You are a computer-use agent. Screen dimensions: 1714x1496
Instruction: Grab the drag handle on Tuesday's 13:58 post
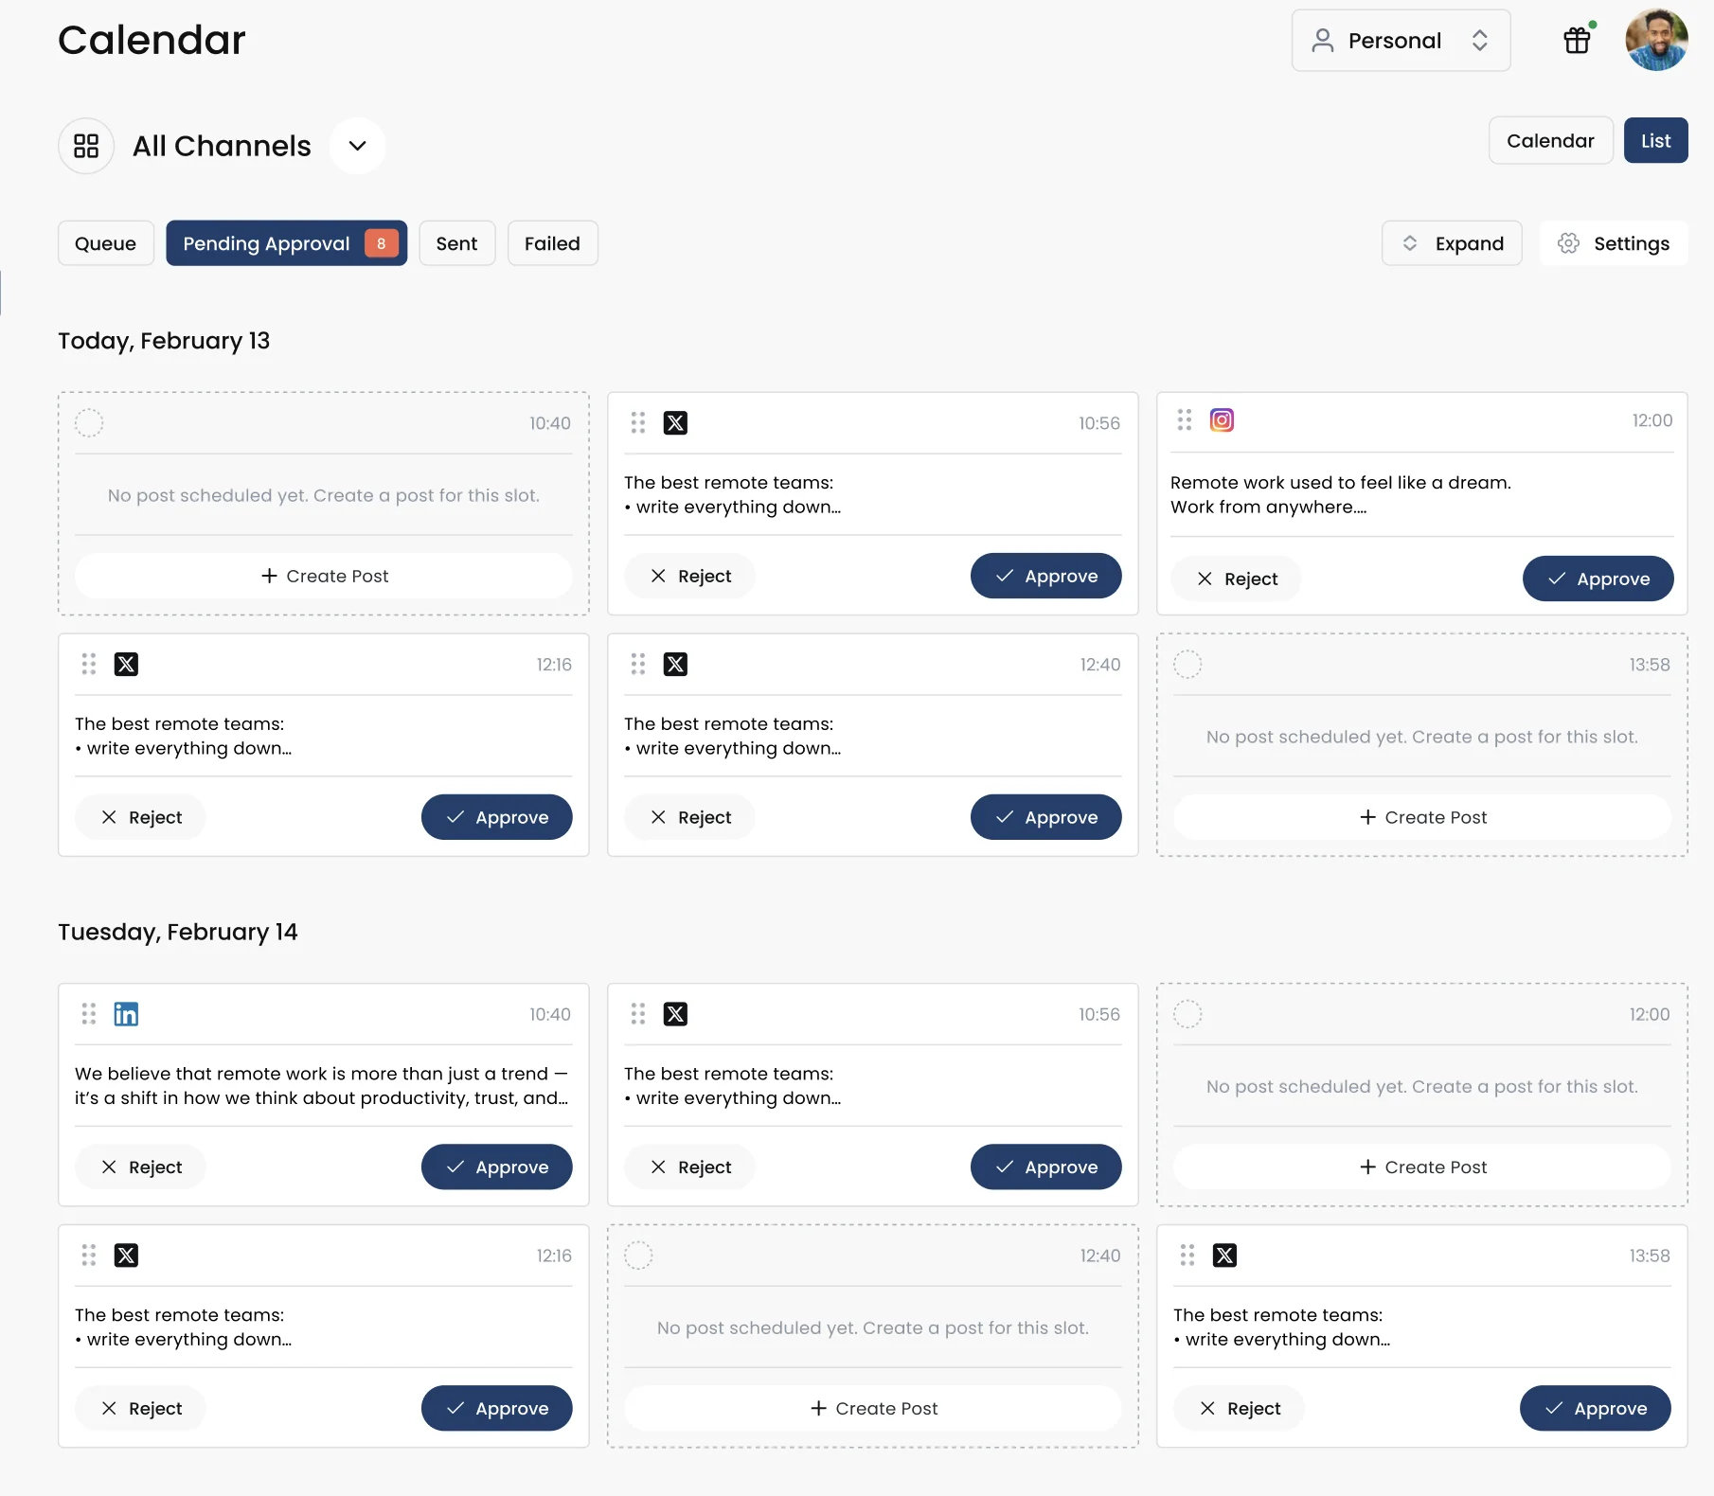(x=1187, y=1256)
